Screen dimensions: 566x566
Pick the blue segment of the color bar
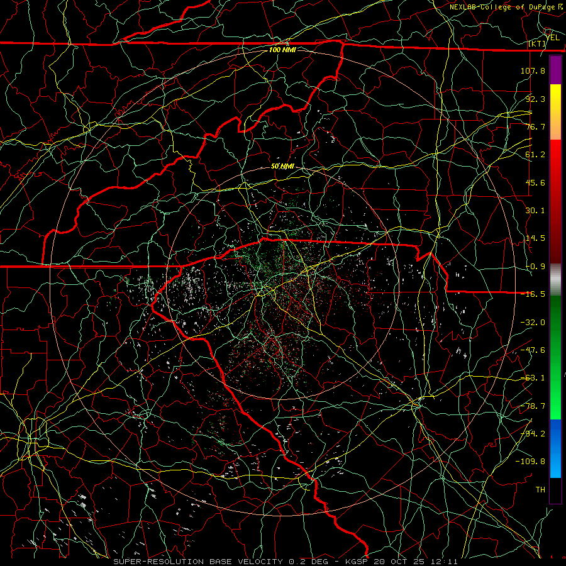[555, 448]
